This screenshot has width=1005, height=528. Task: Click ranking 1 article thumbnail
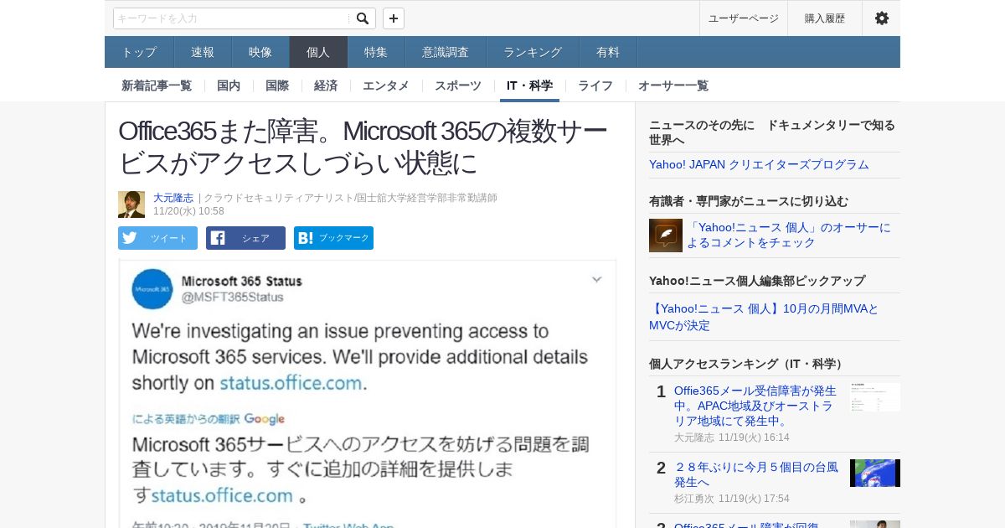[875, 397]
